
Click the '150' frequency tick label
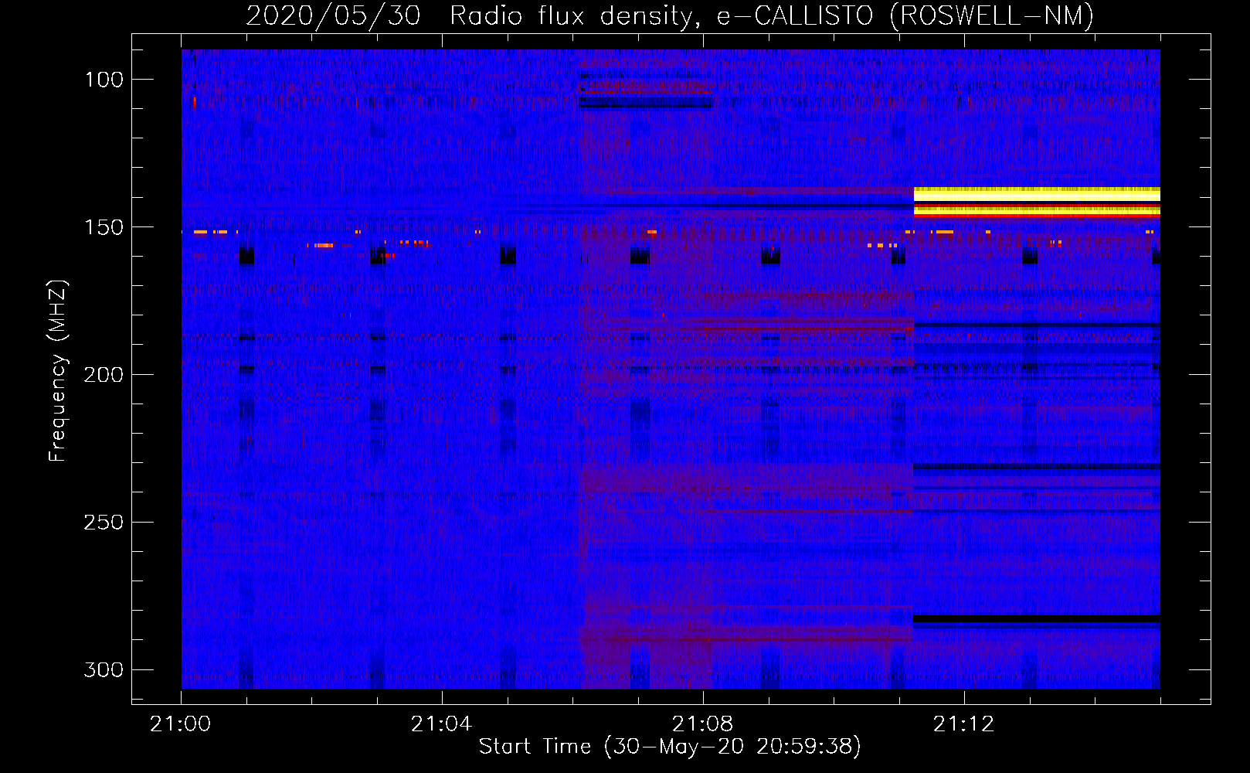(x=104, y=227)
